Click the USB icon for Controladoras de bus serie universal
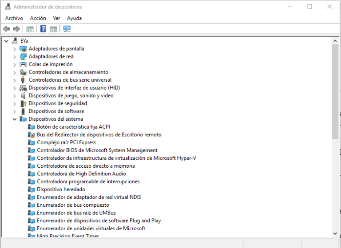Screen dimensions: 341x248 coord(23,80)
